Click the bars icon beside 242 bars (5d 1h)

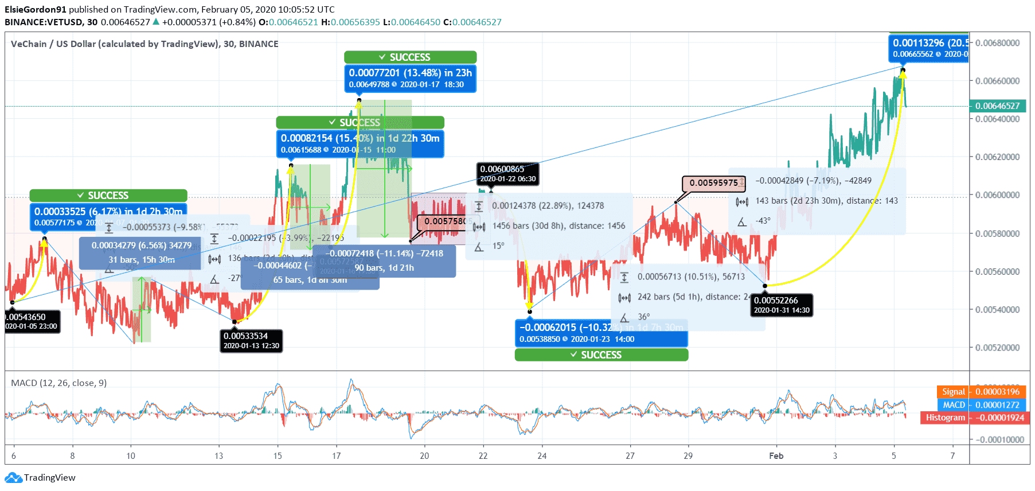[x=624, y=297]
